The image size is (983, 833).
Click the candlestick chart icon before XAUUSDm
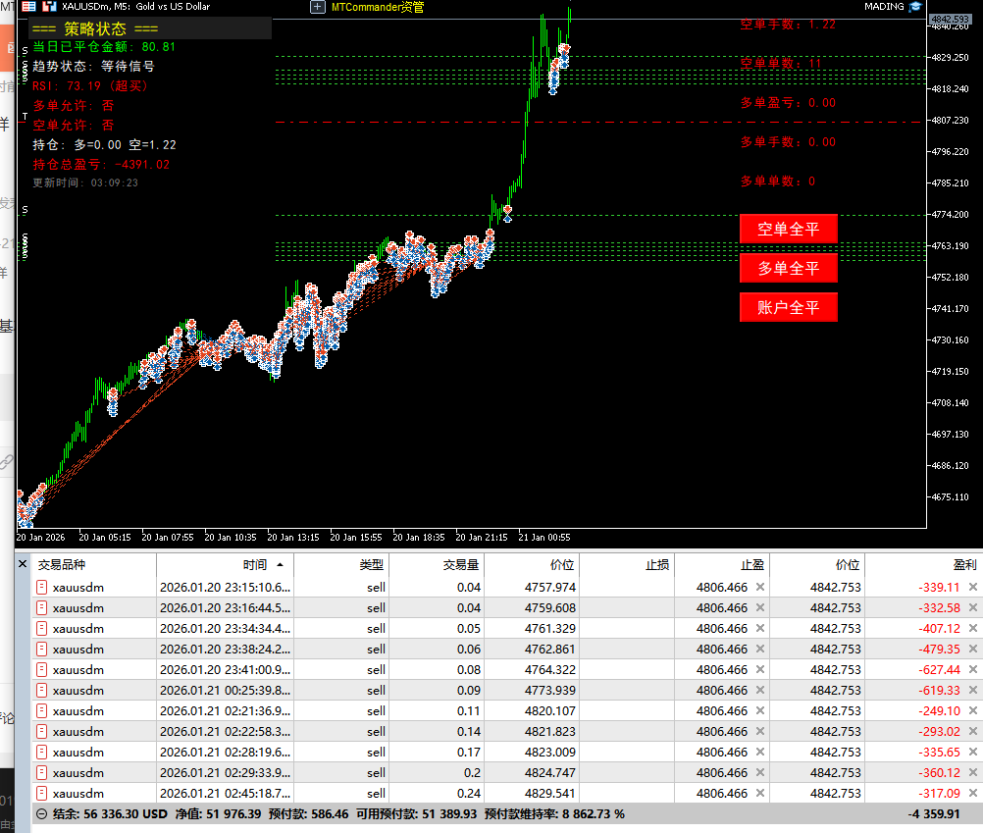pos(49,6)
